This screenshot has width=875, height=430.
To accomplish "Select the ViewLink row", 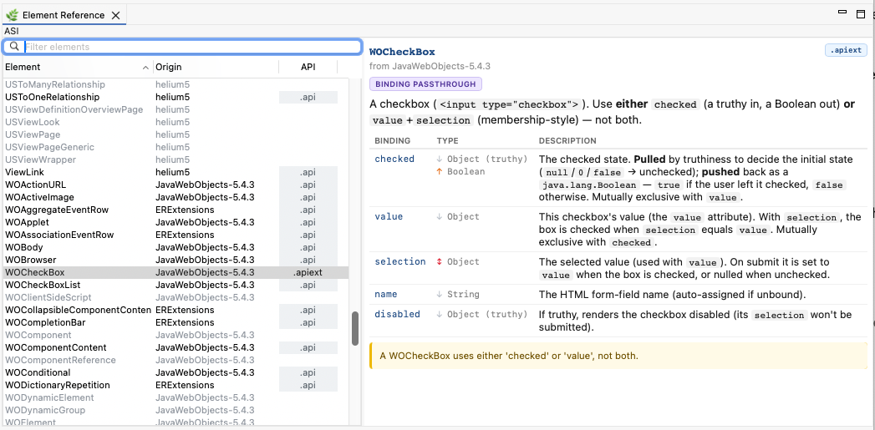I will (x=176, y=172).
